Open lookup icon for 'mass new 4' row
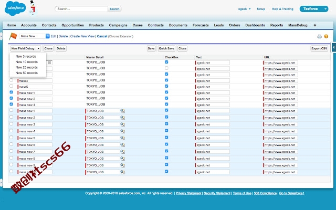This screenshot has width=336, height=210. tap(122, 131)
